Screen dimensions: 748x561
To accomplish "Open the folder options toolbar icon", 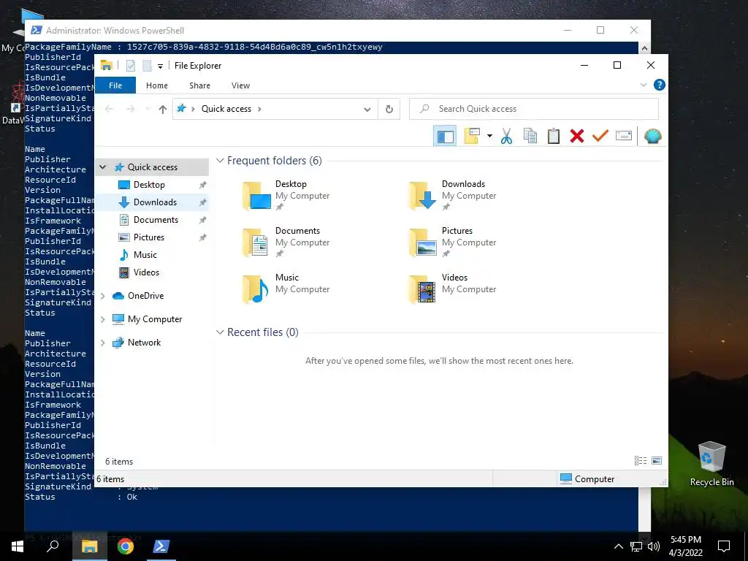I will pyautogui.click(x=472, y=136).
